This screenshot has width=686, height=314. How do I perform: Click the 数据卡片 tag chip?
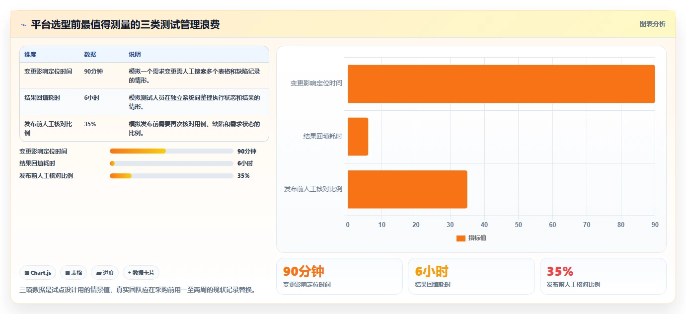coord(141,273)
